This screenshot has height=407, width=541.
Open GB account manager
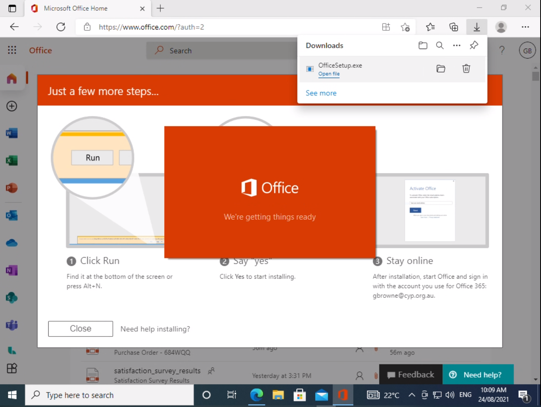[x=527, y=51]
